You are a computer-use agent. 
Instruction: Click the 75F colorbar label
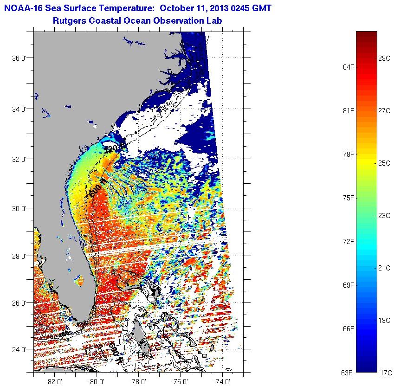pyautogui.click(x=348, y=198)
